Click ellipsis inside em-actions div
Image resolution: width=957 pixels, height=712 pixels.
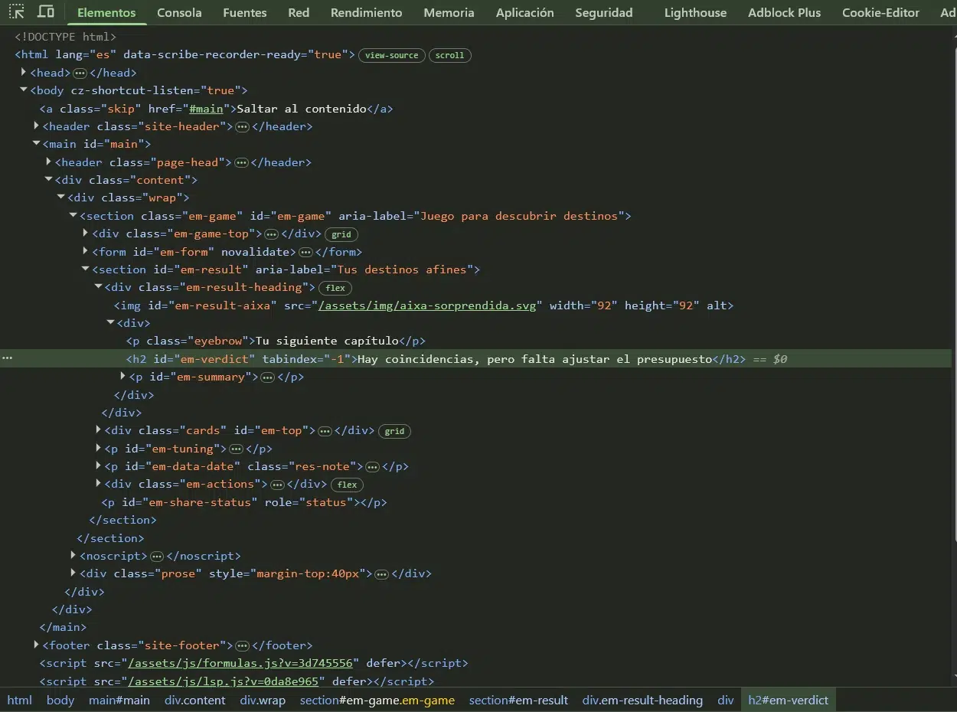coord(277,485)
